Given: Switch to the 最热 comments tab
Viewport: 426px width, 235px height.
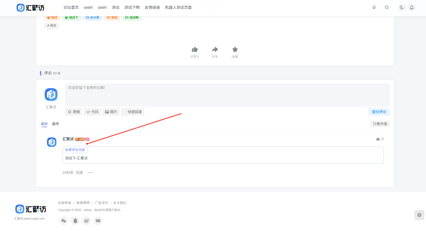Looking at the screenshot, I should (55, 124).
